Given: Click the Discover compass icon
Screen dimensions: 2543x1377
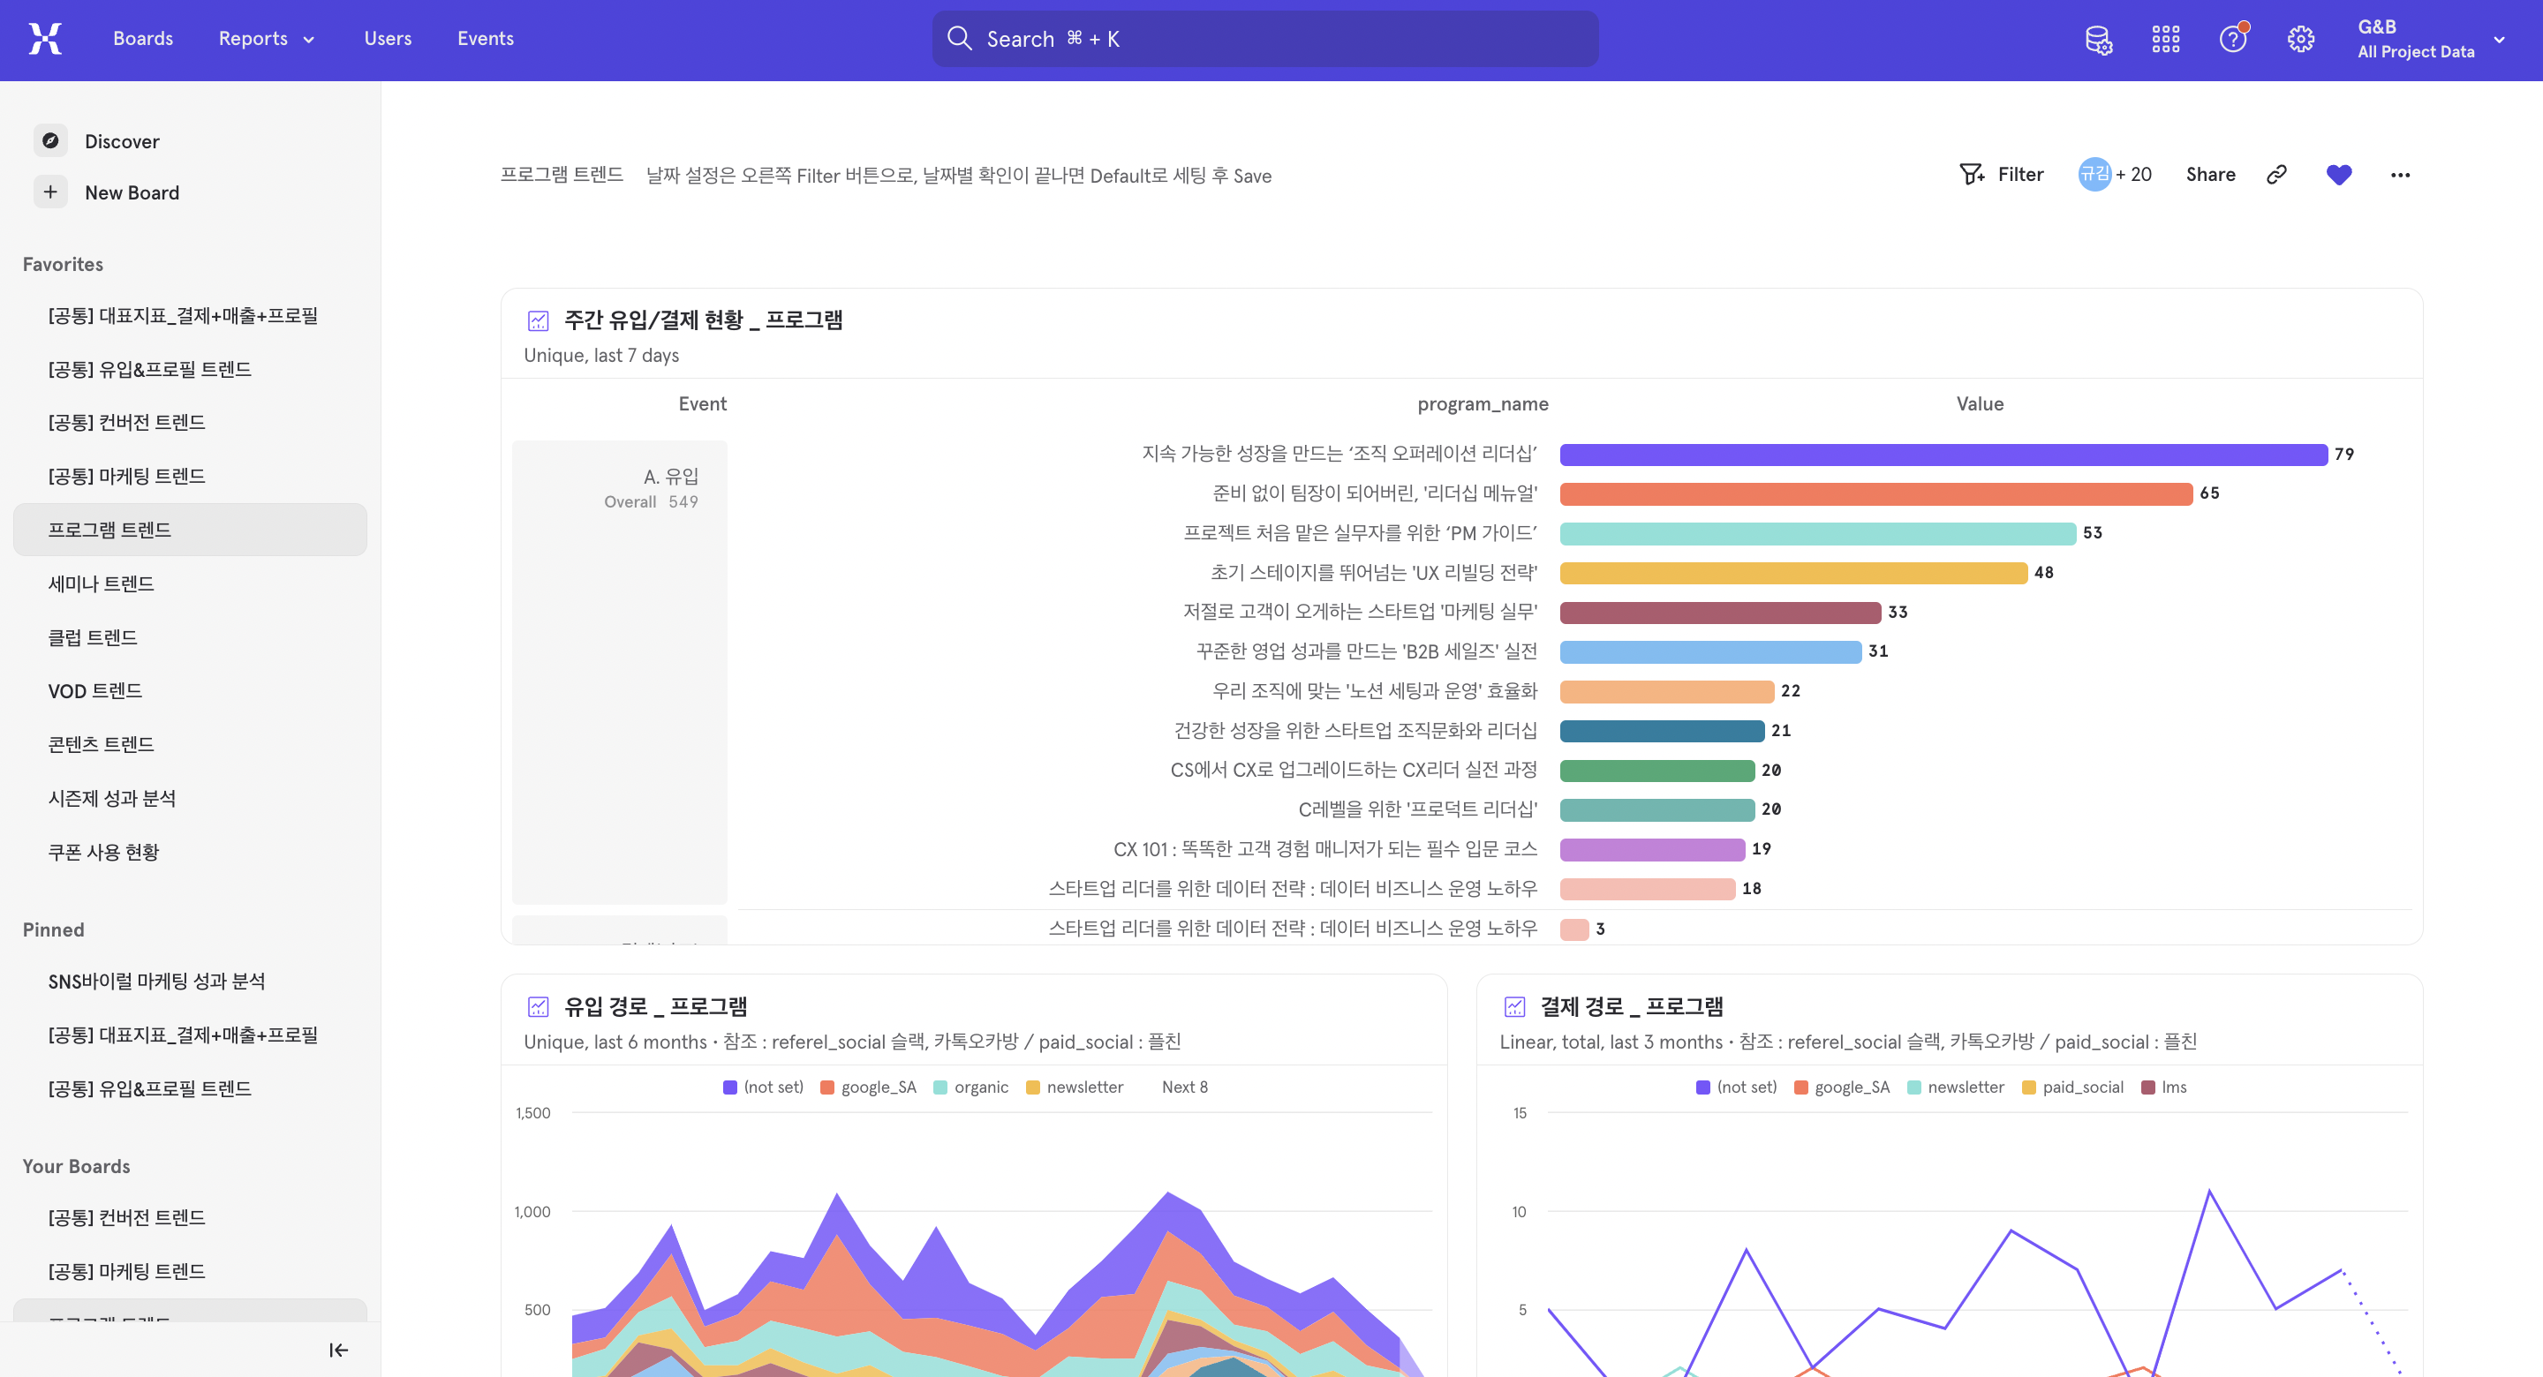Looking at the screenshot, I should click(50, 140).
